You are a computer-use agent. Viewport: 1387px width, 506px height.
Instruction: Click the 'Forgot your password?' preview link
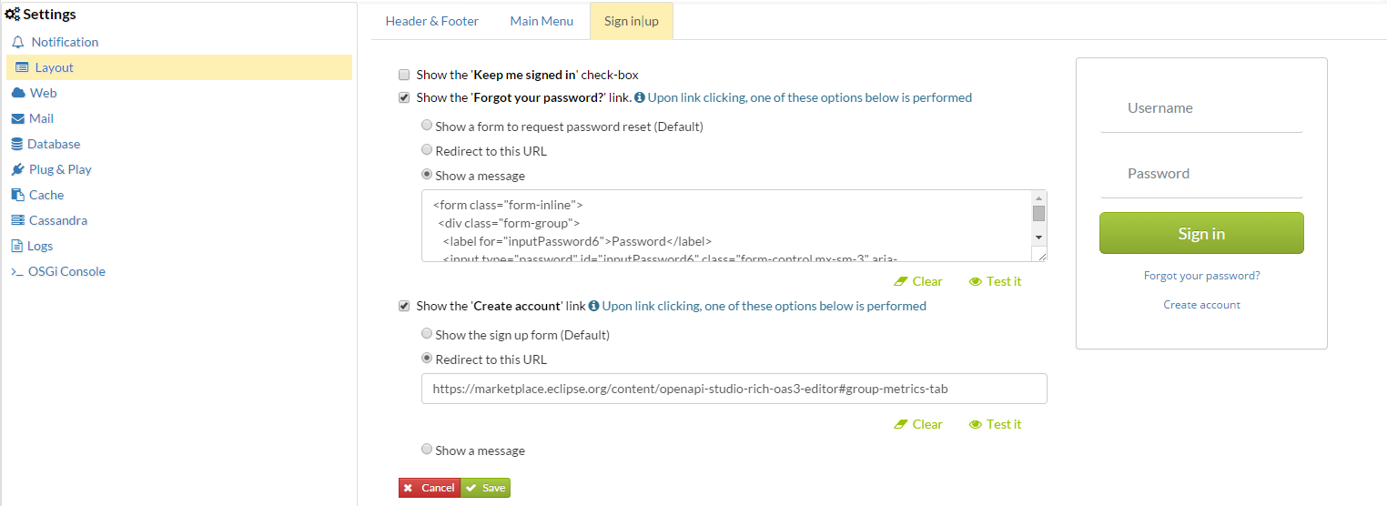(x=1201, y=275)
